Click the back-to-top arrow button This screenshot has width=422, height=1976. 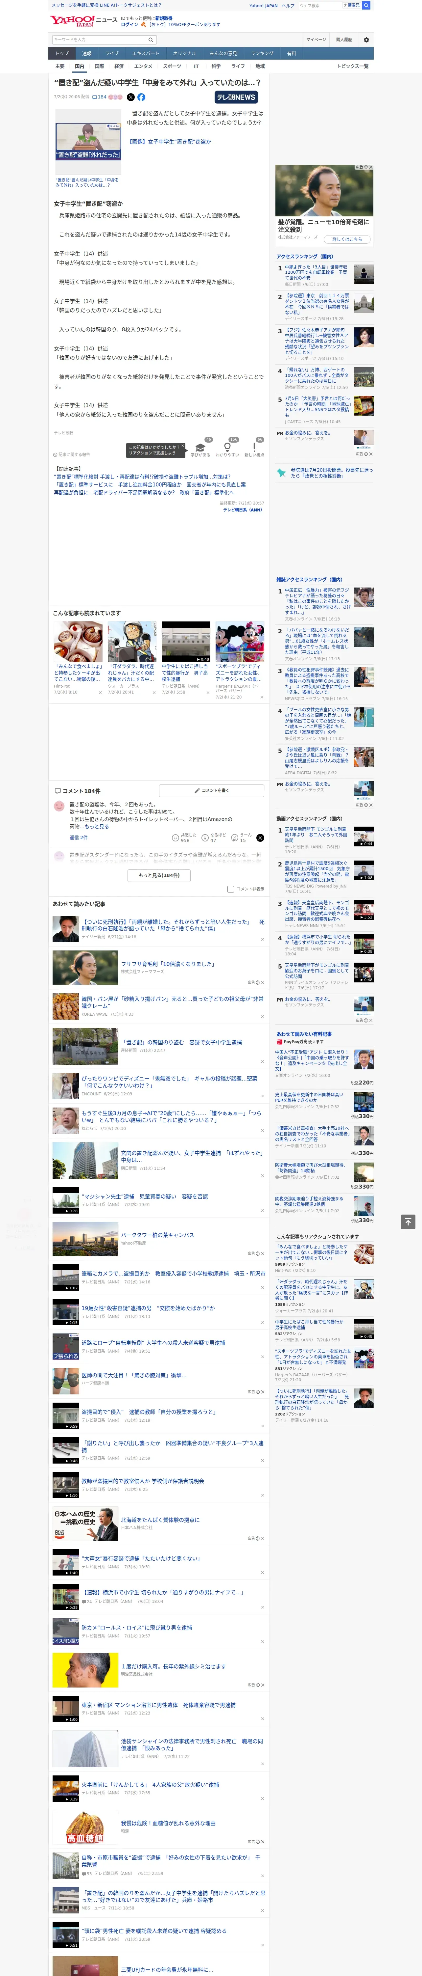(408, 1221)
